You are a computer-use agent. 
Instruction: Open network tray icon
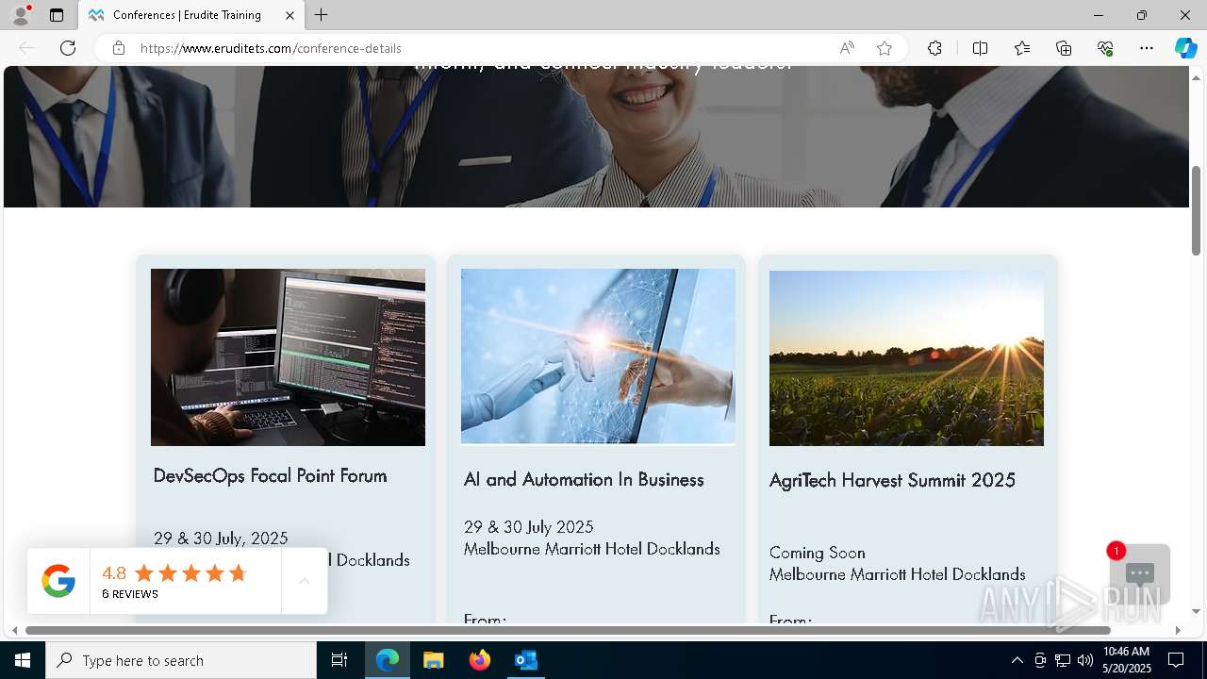point(1063,660)
